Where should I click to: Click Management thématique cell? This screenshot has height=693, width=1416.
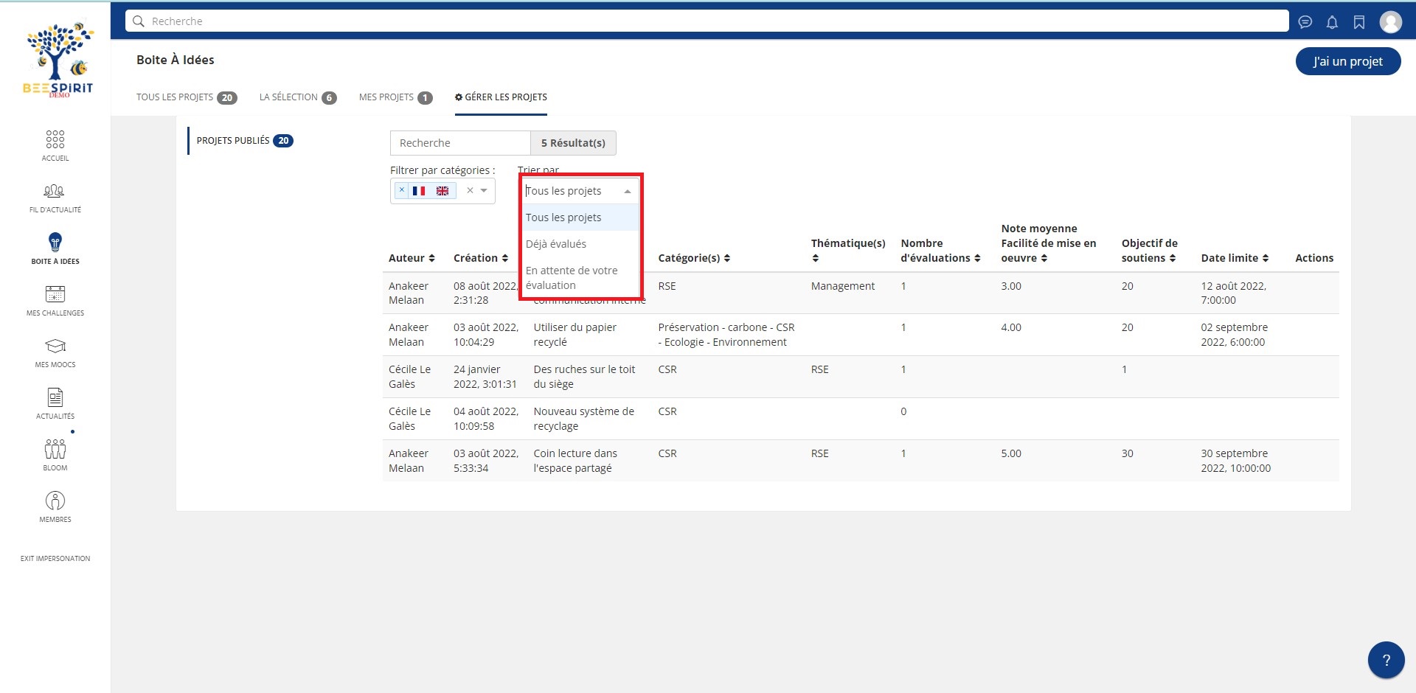[x=843, y=286]
